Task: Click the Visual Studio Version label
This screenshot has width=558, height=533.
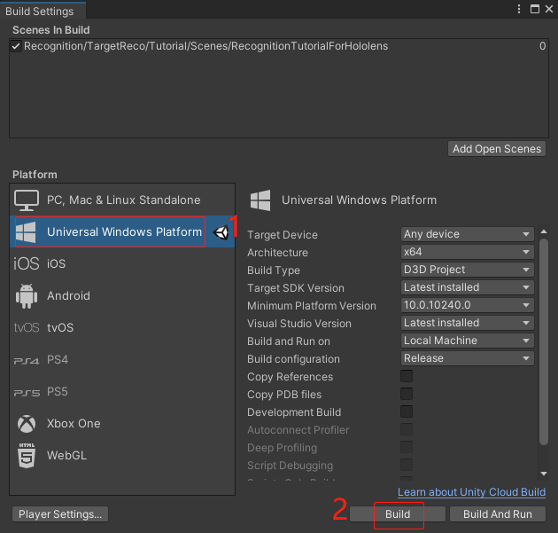Action: (x=299, y=324)
